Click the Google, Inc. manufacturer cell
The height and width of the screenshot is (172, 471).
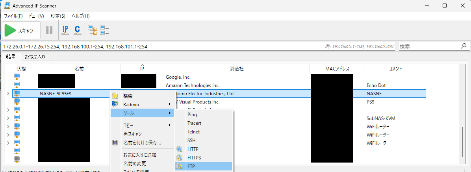pyautogui.click(x=178, y=77)
